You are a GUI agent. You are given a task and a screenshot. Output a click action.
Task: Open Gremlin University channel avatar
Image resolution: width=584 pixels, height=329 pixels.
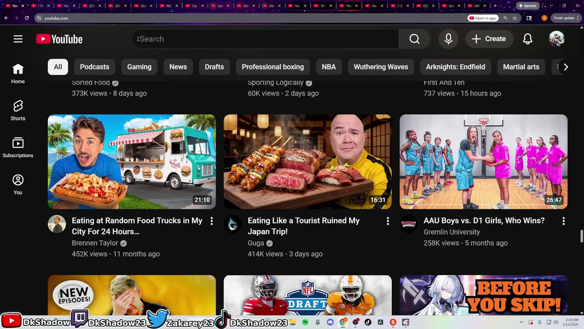[409, 224]
